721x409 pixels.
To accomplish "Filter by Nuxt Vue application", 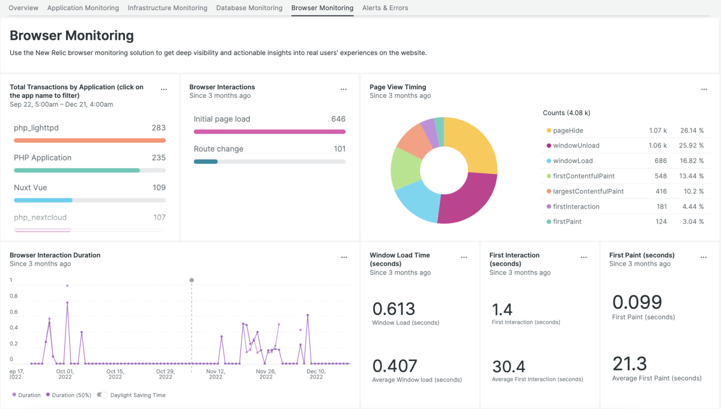I will 30,188.
